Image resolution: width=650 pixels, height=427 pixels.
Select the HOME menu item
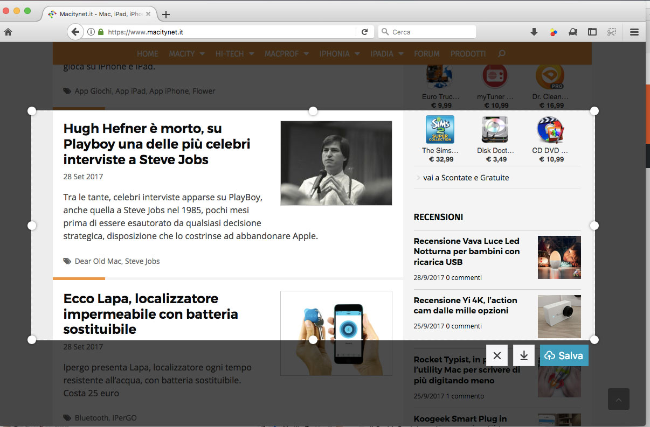tap(147, 54)
